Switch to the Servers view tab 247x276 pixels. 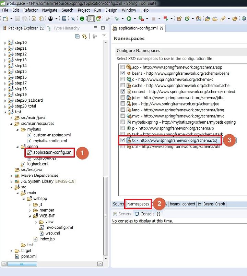[x=122, y=214]
